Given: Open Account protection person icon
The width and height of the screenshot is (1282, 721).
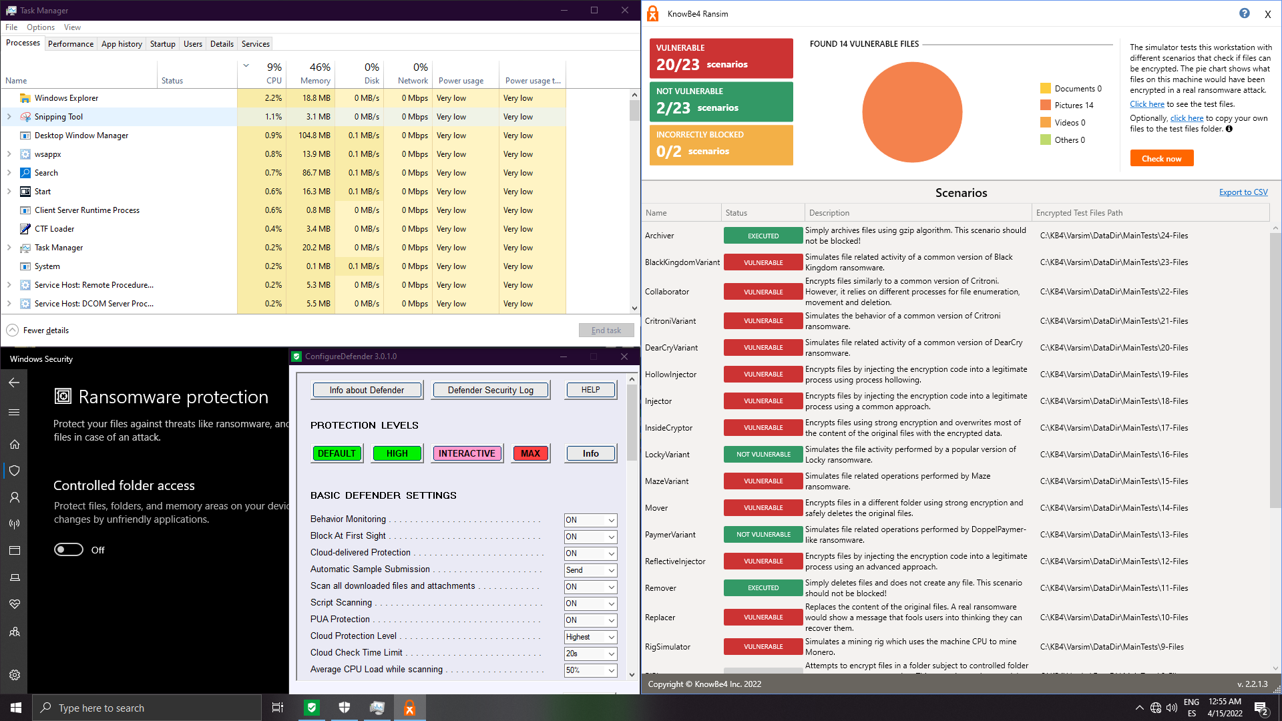Looking at the screenshot, I should (x=14, y=497).
